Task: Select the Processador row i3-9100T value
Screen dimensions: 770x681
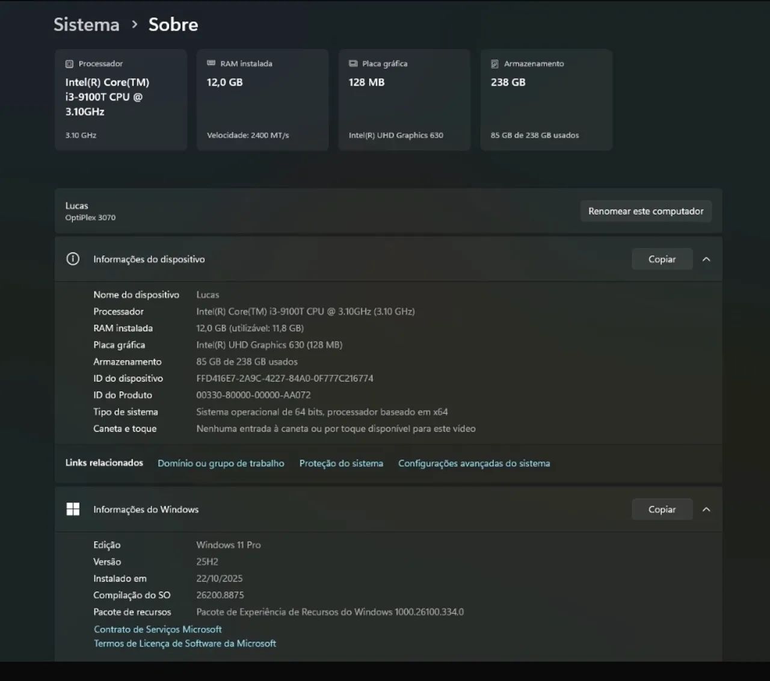Action: (306, 312)
